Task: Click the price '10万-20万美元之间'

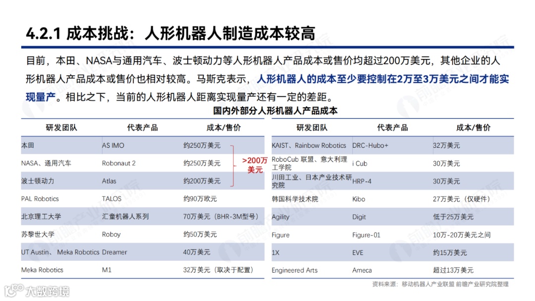Action: point(462,235)
